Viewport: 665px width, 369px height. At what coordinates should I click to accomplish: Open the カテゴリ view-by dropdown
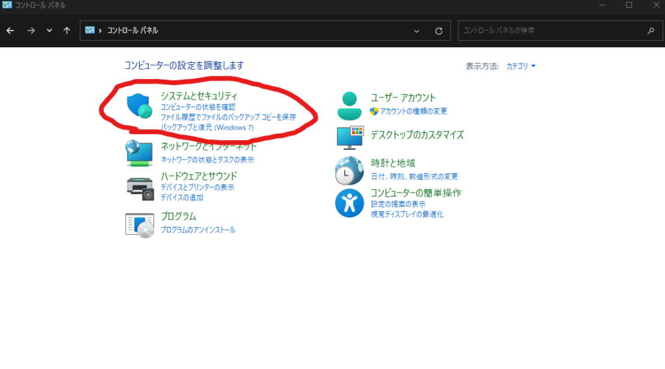point(521,66)
